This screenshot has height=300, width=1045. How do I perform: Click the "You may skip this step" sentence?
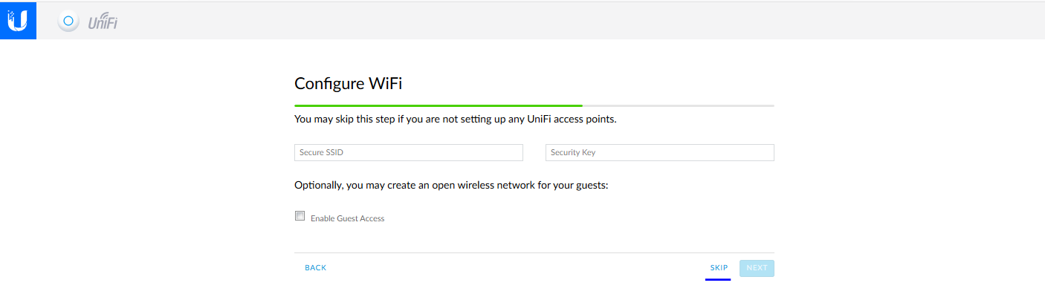click(x=456, y=119)
